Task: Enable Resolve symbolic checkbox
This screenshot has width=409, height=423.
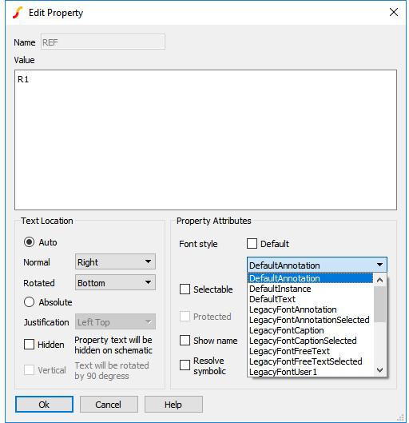Action: [185, 365]
